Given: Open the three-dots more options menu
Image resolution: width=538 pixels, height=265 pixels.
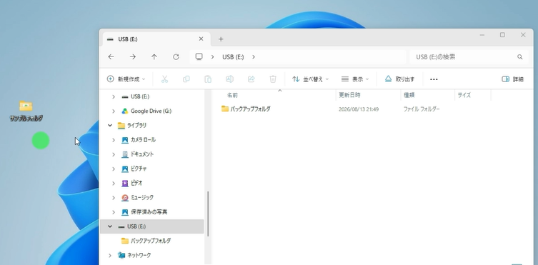Looking at the screenshot, I should [x=434, y=79].
